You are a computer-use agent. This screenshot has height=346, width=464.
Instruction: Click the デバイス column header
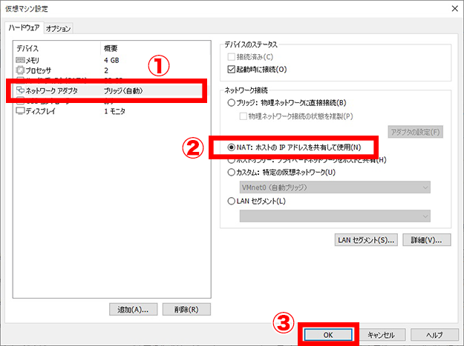tap(27, 48)
